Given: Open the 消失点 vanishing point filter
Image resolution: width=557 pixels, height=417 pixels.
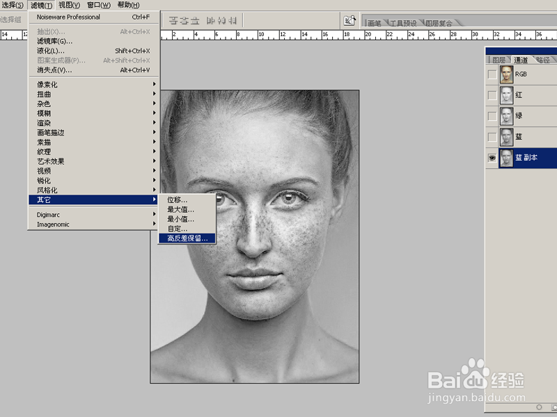Looking at the screenshot, I should (94, 70).
